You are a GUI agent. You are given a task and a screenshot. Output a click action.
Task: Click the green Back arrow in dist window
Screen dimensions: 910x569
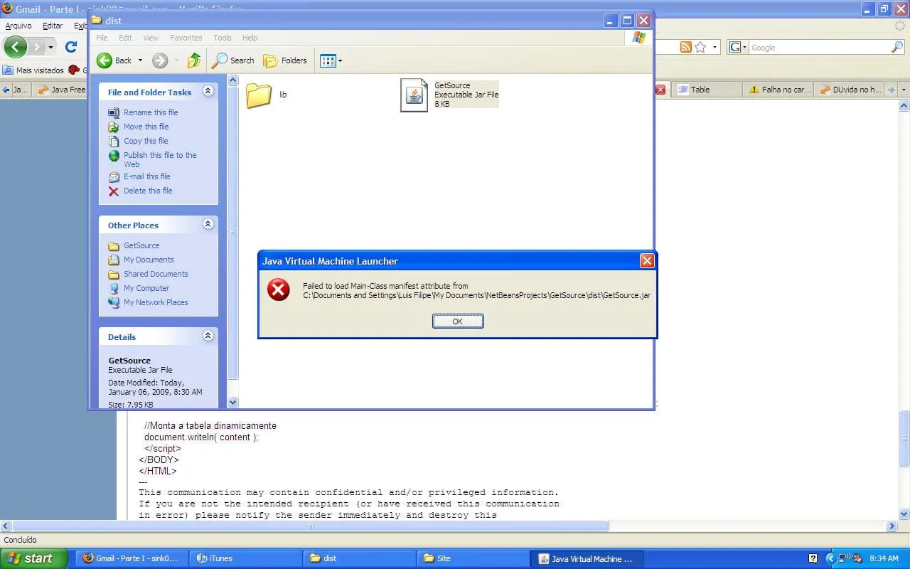point(105,60)
